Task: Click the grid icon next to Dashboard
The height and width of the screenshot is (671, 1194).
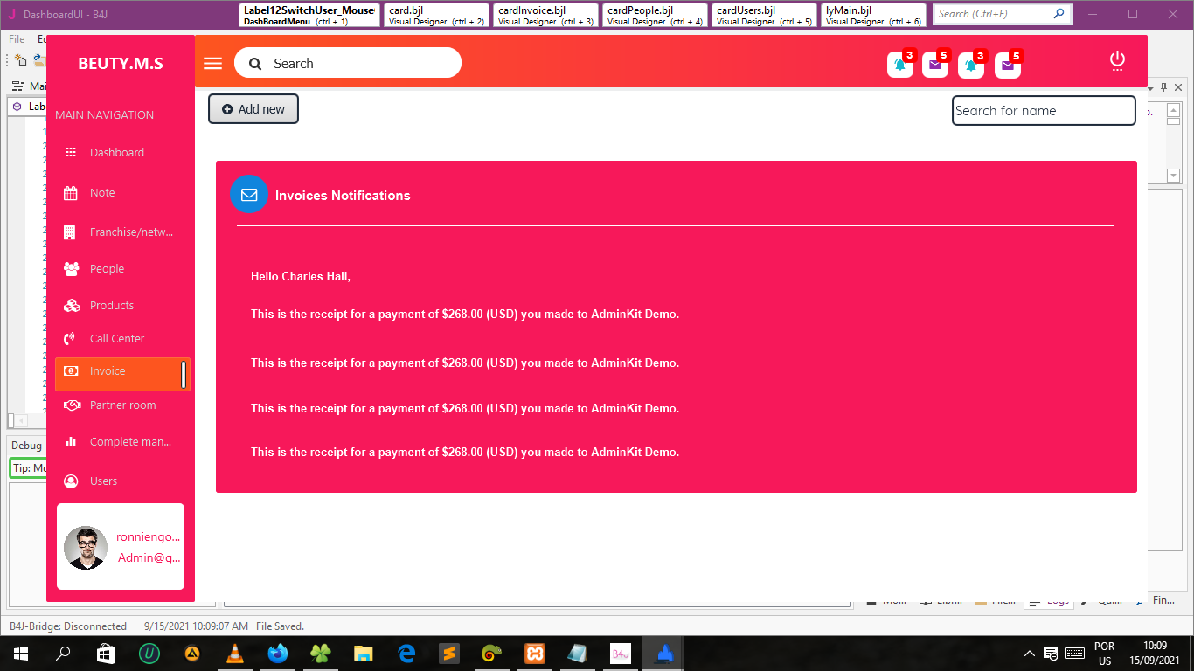Action: [71, 152]
